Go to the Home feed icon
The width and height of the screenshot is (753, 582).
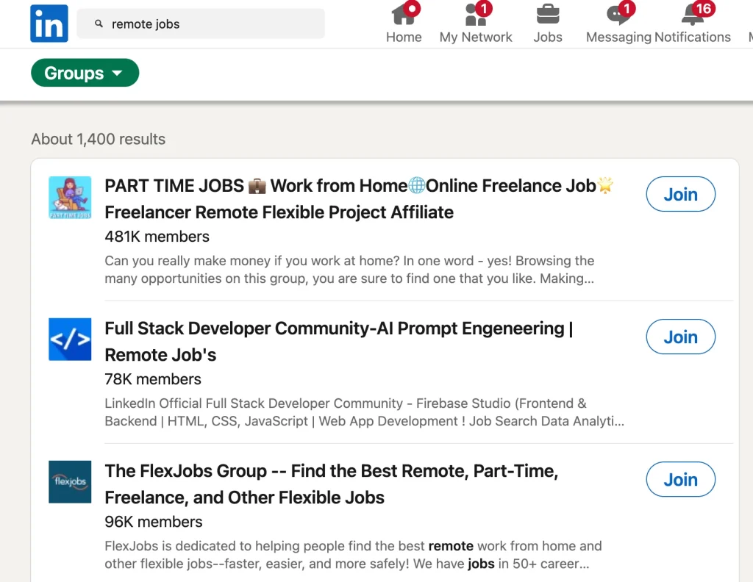(x=404, y=14)
